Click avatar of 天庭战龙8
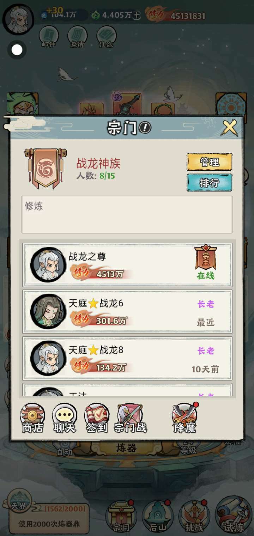 click(48, 358)
